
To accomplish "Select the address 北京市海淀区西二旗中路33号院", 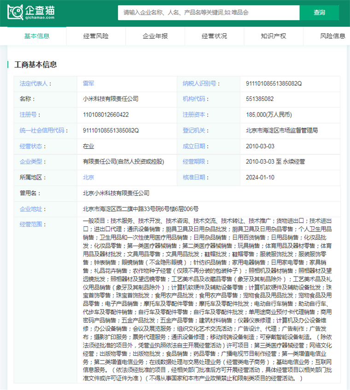I will point(122,209).
